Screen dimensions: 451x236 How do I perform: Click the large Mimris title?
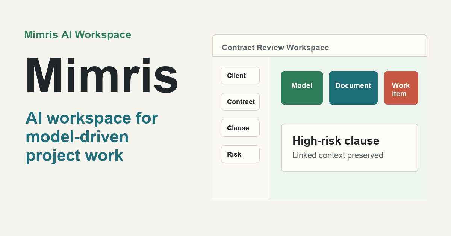tap(101, 76)
